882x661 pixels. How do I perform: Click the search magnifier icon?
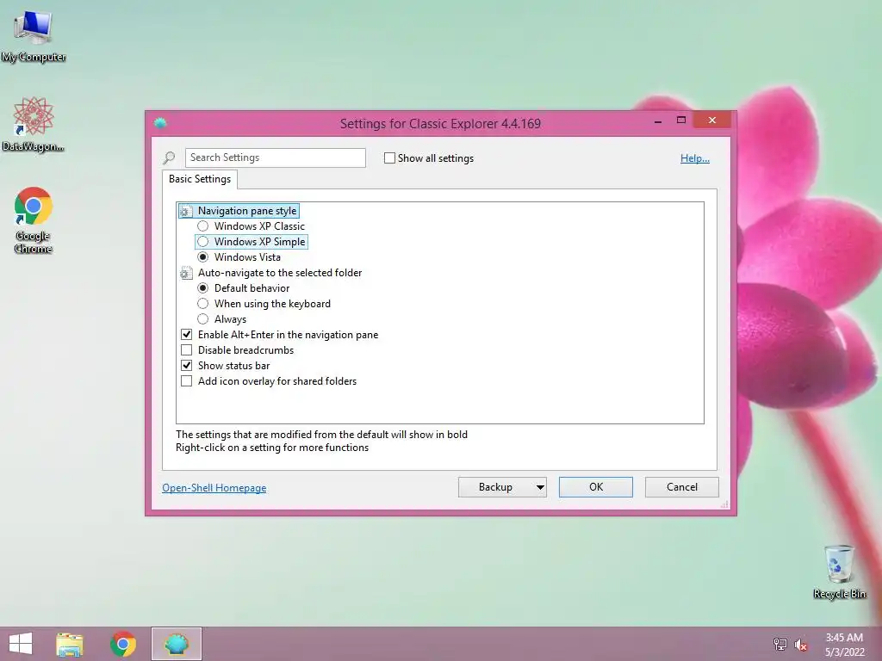click(169, 158)
